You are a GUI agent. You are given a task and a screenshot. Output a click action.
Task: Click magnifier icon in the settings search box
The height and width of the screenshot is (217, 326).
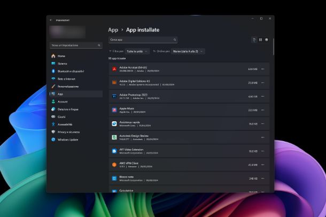[x=99, y=45]
